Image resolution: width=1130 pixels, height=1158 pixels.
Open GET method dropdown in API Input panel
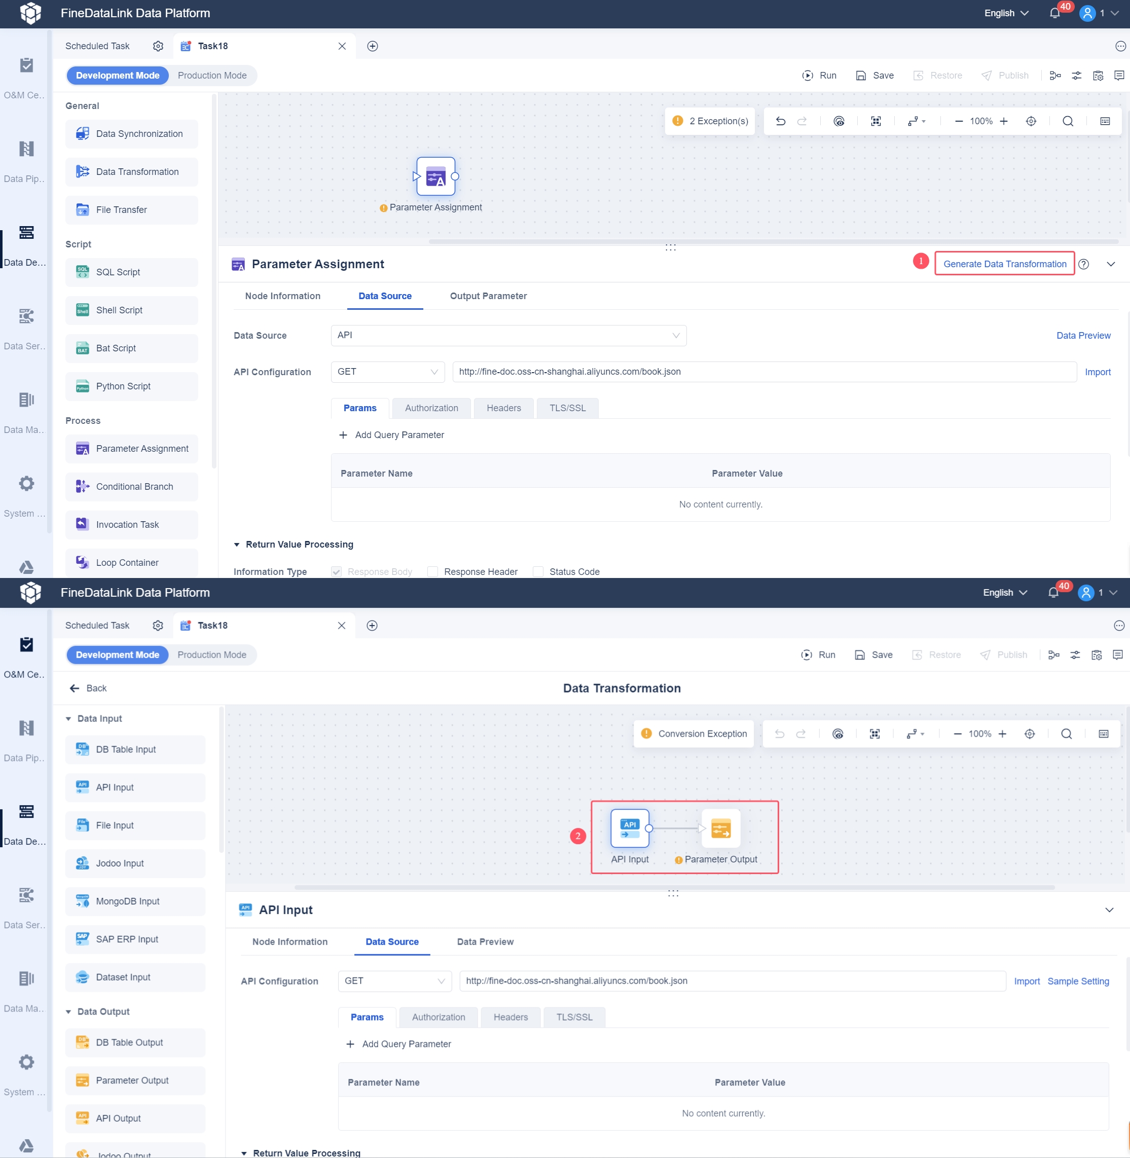pos(395,981)
